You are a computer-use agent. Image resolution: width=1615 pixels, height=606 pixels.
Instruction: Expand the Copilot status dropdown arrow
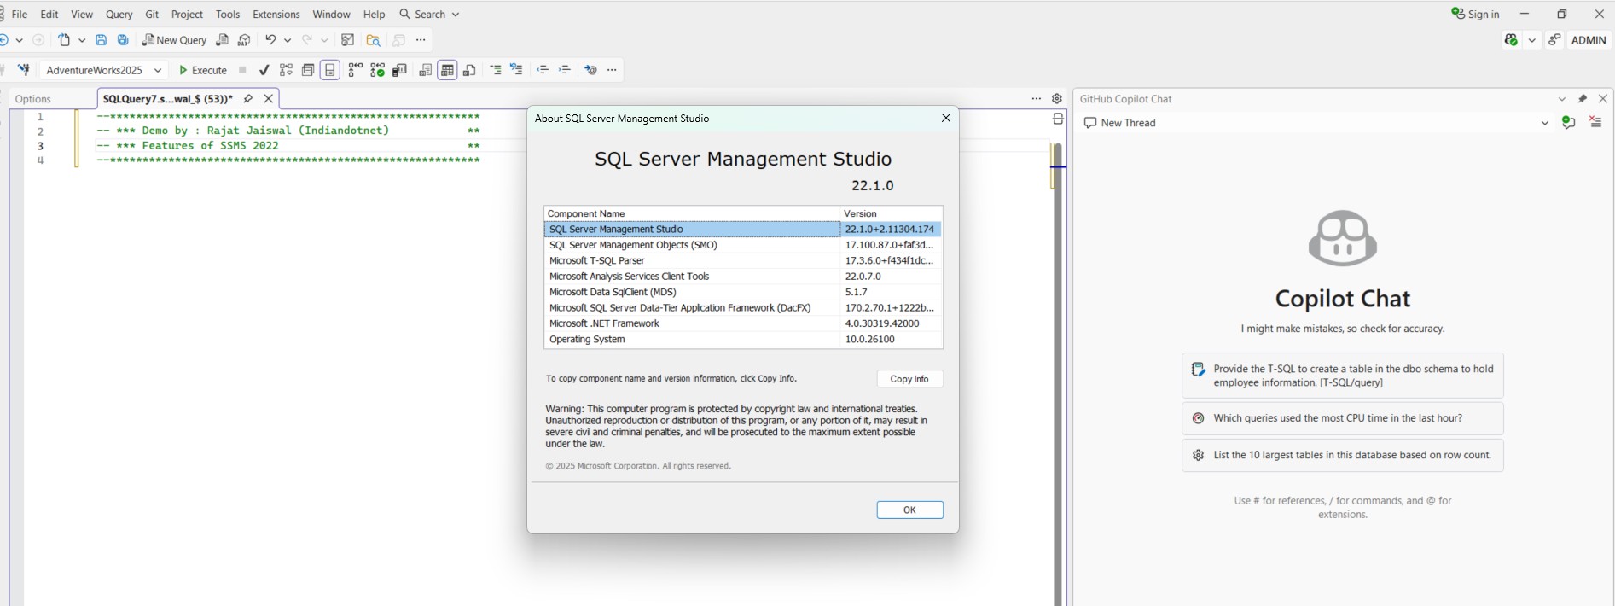(1532, 40)
